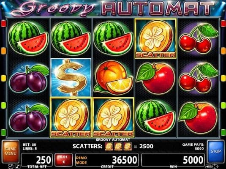226x169 pixels.
Task: Hit the blue Stop button
Action: (x=215, y=151)
